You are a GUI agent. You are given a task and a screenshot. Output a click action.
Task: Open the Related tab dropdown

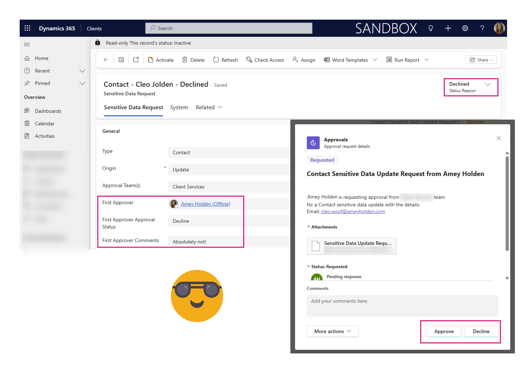(209, 107)
